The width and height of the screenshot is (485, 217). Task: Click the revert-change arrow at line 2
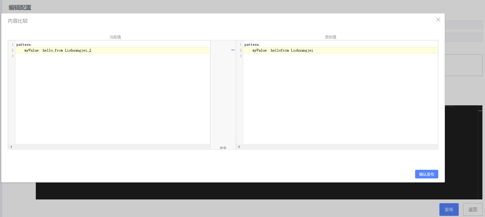233,50
